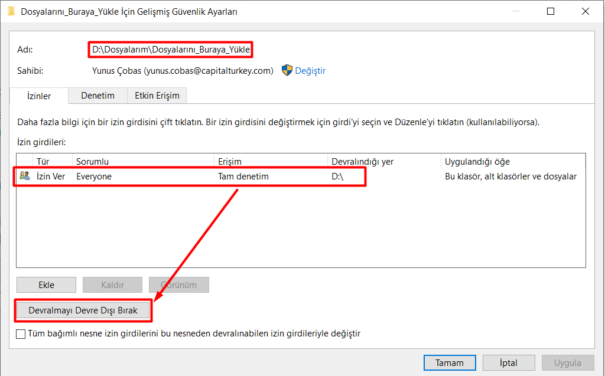Sort by the Tür column header

[x=43, y=161]
